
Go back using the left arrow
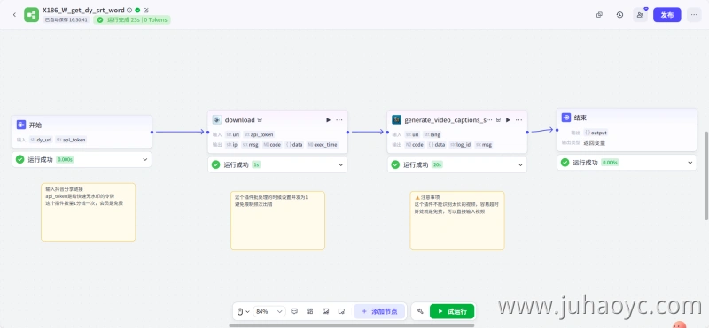(x=14, y=15)
